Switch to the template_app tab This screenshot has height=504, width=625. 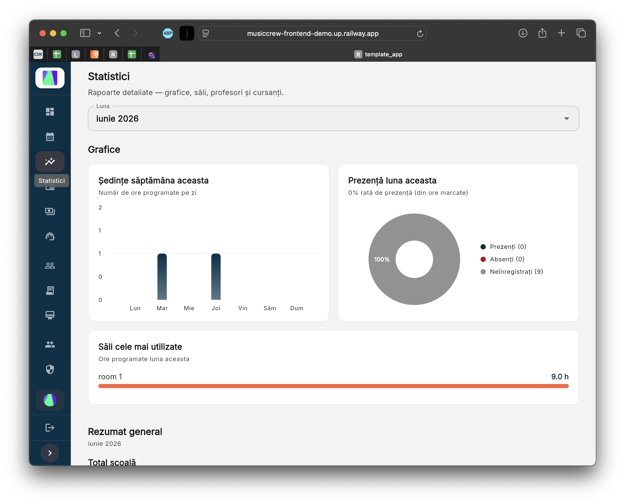[x=378, y=54]
